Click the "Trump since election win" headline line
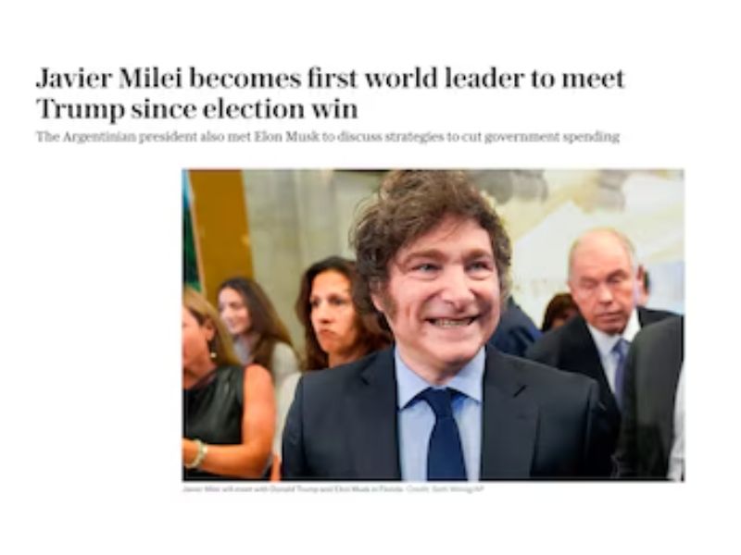The height and width of the screenshot is (555, 741). [x=197, y=108]
